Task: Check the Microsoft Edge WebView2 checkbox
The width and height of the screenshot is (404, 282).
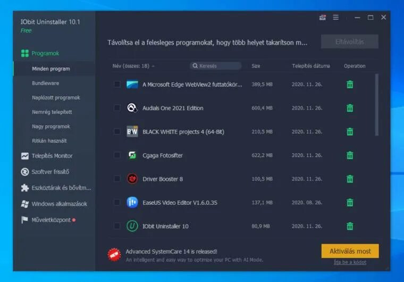Action: (117, 85)
